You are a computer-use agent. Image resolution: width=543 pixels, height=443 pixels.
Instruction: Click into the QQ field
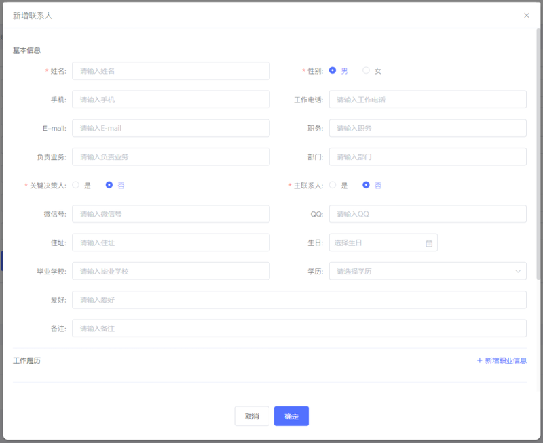point(428,214)
